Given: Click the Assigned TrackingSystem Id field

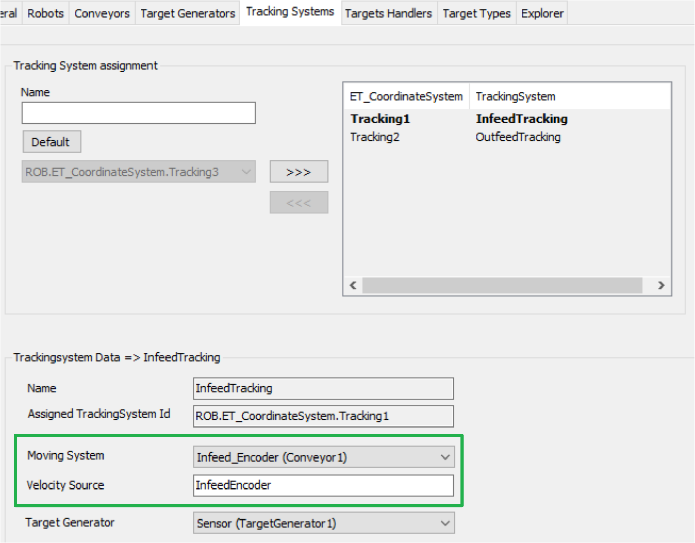Looking at the screenshot, I should [323, 416].
